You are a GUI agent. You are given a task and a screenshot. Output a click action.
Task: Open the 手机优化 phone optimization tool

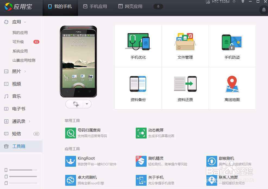click(x=138, y=46)
